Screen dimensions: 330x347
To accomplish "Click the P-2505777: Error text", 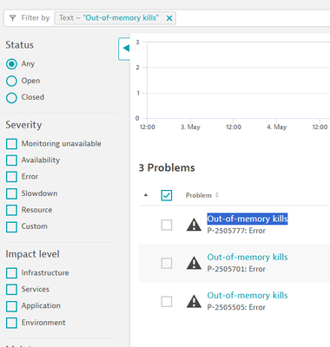I will click(x=236, y=231).
